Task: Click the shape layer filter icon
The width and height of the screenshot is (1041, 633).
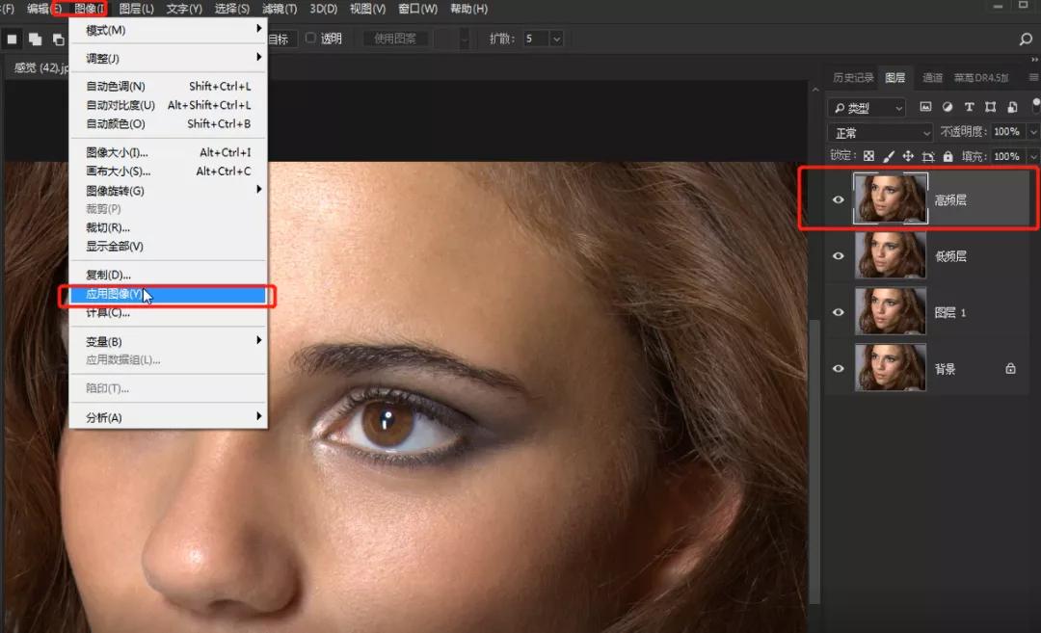Action: pos(991,107)
